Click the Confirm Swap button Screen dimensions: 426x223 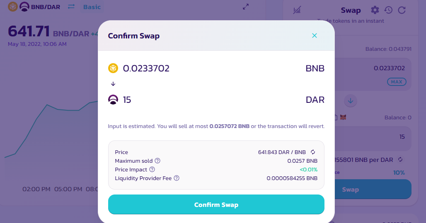[x=216, y=204]
